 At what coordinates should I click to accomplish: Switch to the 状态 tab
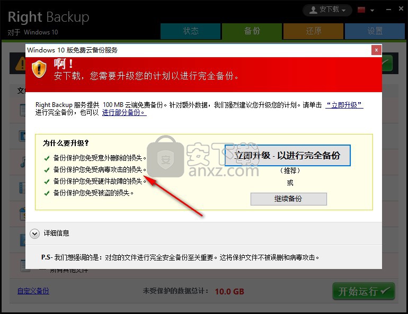(x=191, y=31)
